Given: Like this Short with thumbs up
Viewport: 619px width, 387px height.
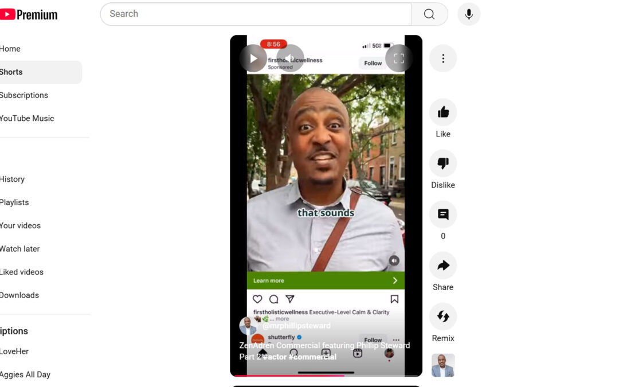Looking at the screenshot, I should pyautogui.click(x=443, y=112).
